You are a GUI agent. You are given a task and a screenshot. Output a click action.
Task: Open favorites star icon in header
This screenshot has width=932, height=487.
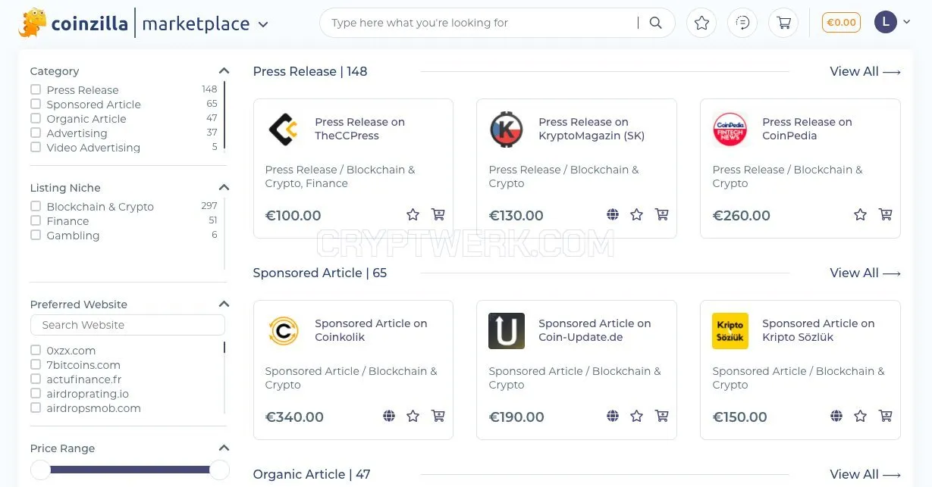pyautogui.click(x=701, y=23)
